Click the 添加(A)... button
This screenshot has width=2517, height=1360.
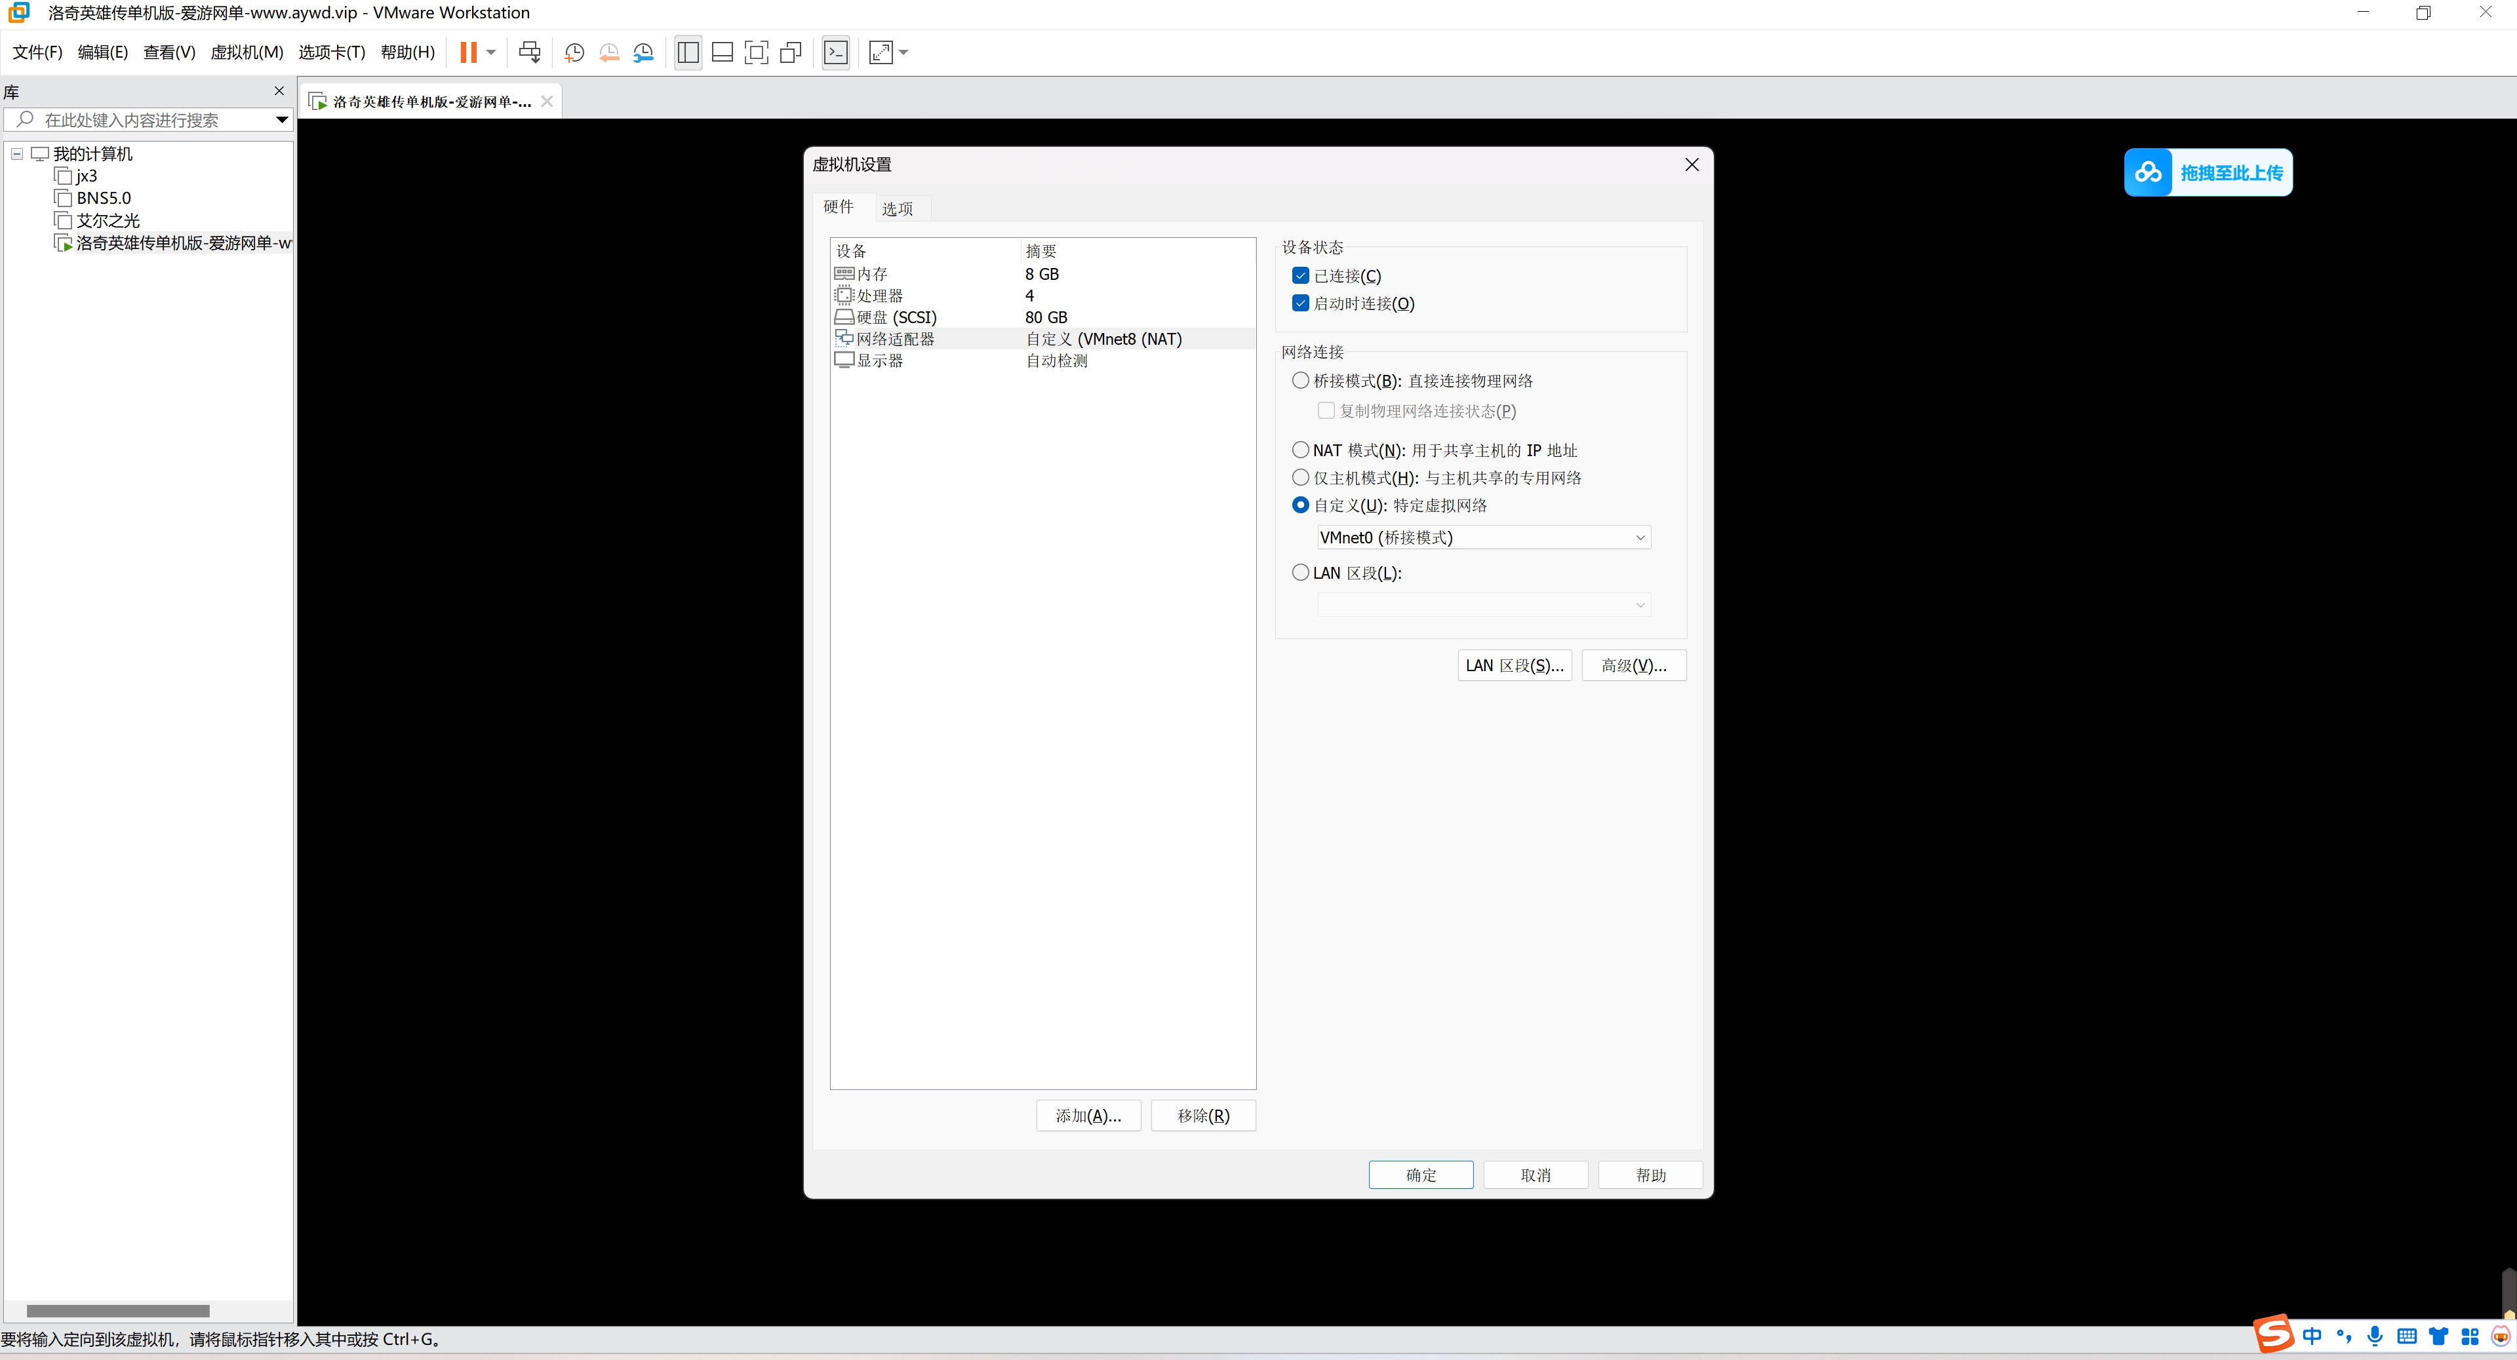pyautogui.click(x=1088, y=1115)
